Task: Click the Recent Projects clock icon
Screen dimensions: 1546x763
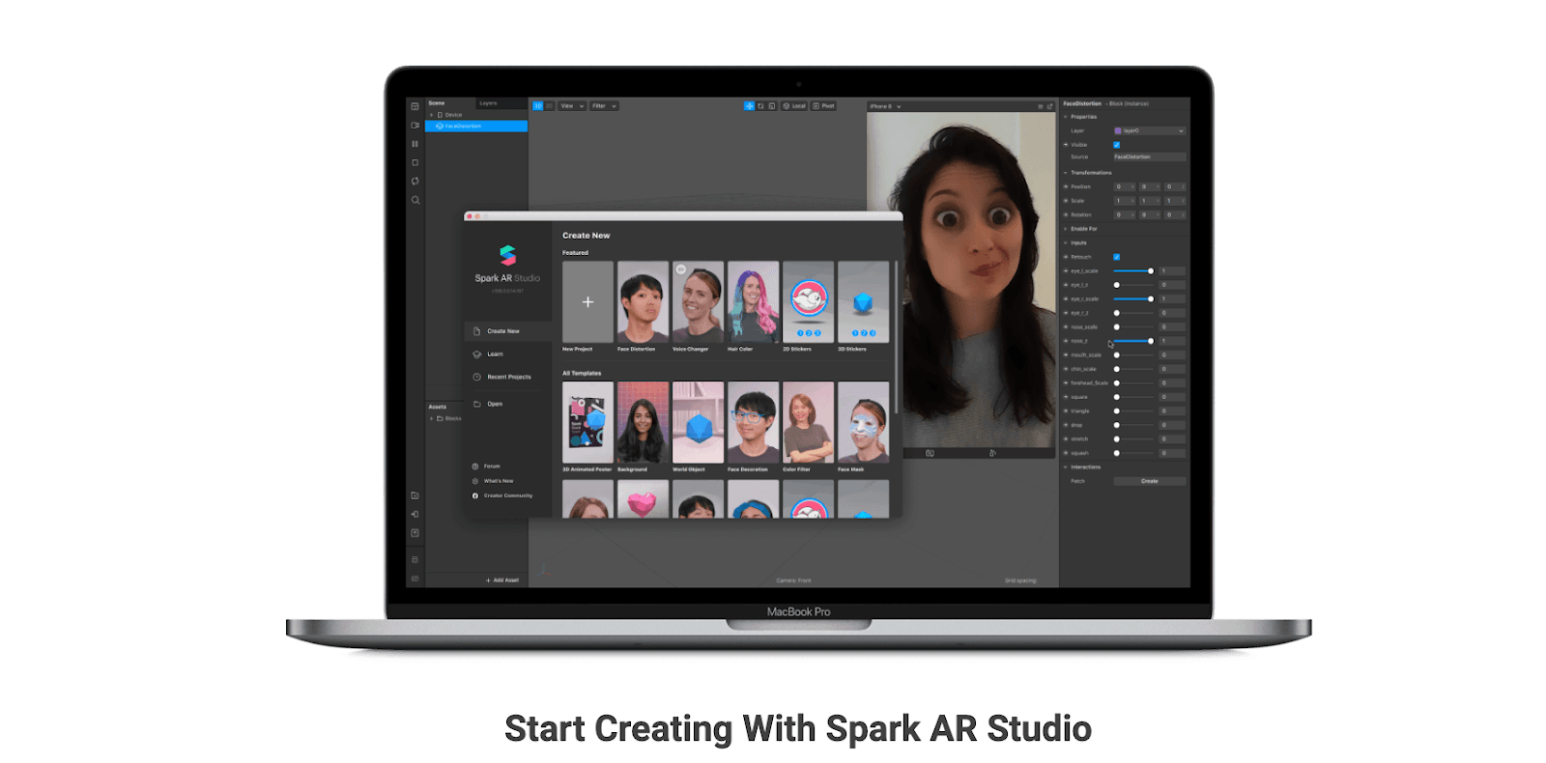Action: [476, 377]
